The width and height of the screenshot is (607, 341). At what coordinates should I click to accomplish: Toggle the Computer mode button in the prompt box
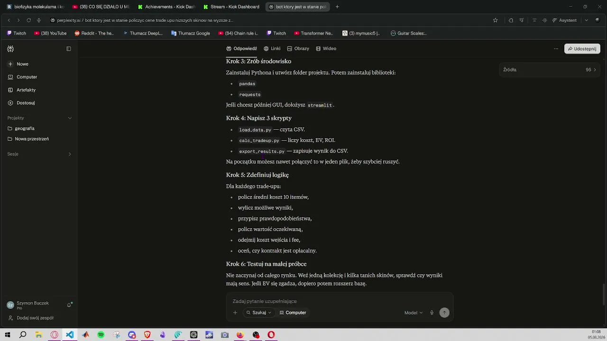pyautogui.click(x=293, y=313)
